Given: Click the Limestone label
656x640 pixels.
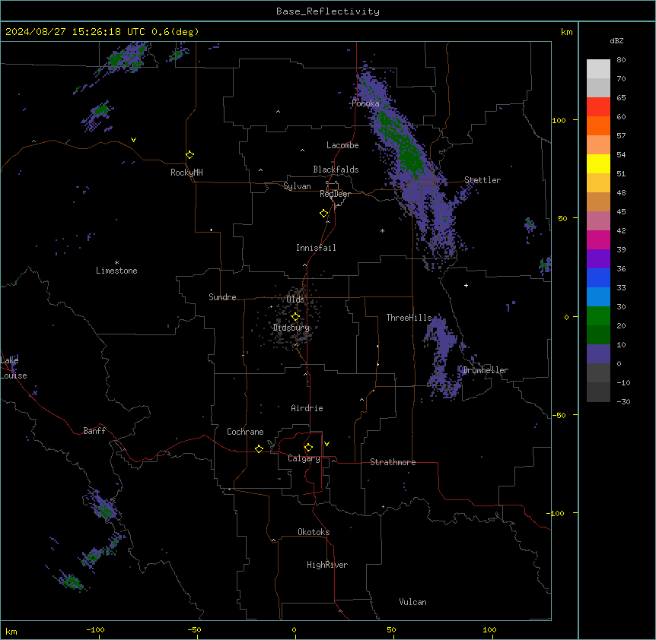Looking at the screenshot, I should [x=116, y=271].
